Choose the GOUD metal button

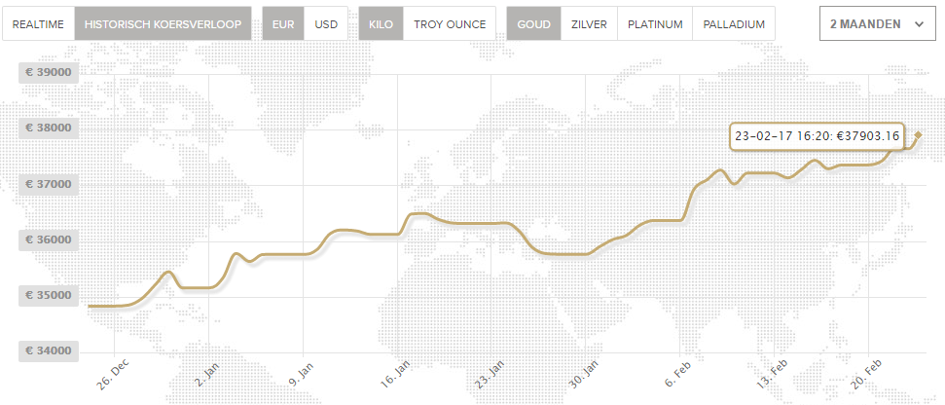[534, 24]
